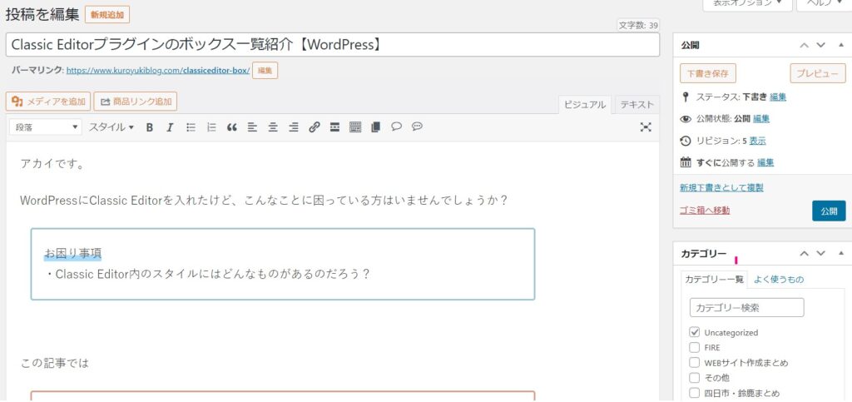Viewport: 852px width, 402px height.
Task: Check the 四日市・鈴鹿まとめ category
Action: 695,393
